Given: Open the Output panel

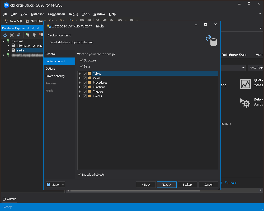Looking at the screenshot, I should tap(9, 199).
